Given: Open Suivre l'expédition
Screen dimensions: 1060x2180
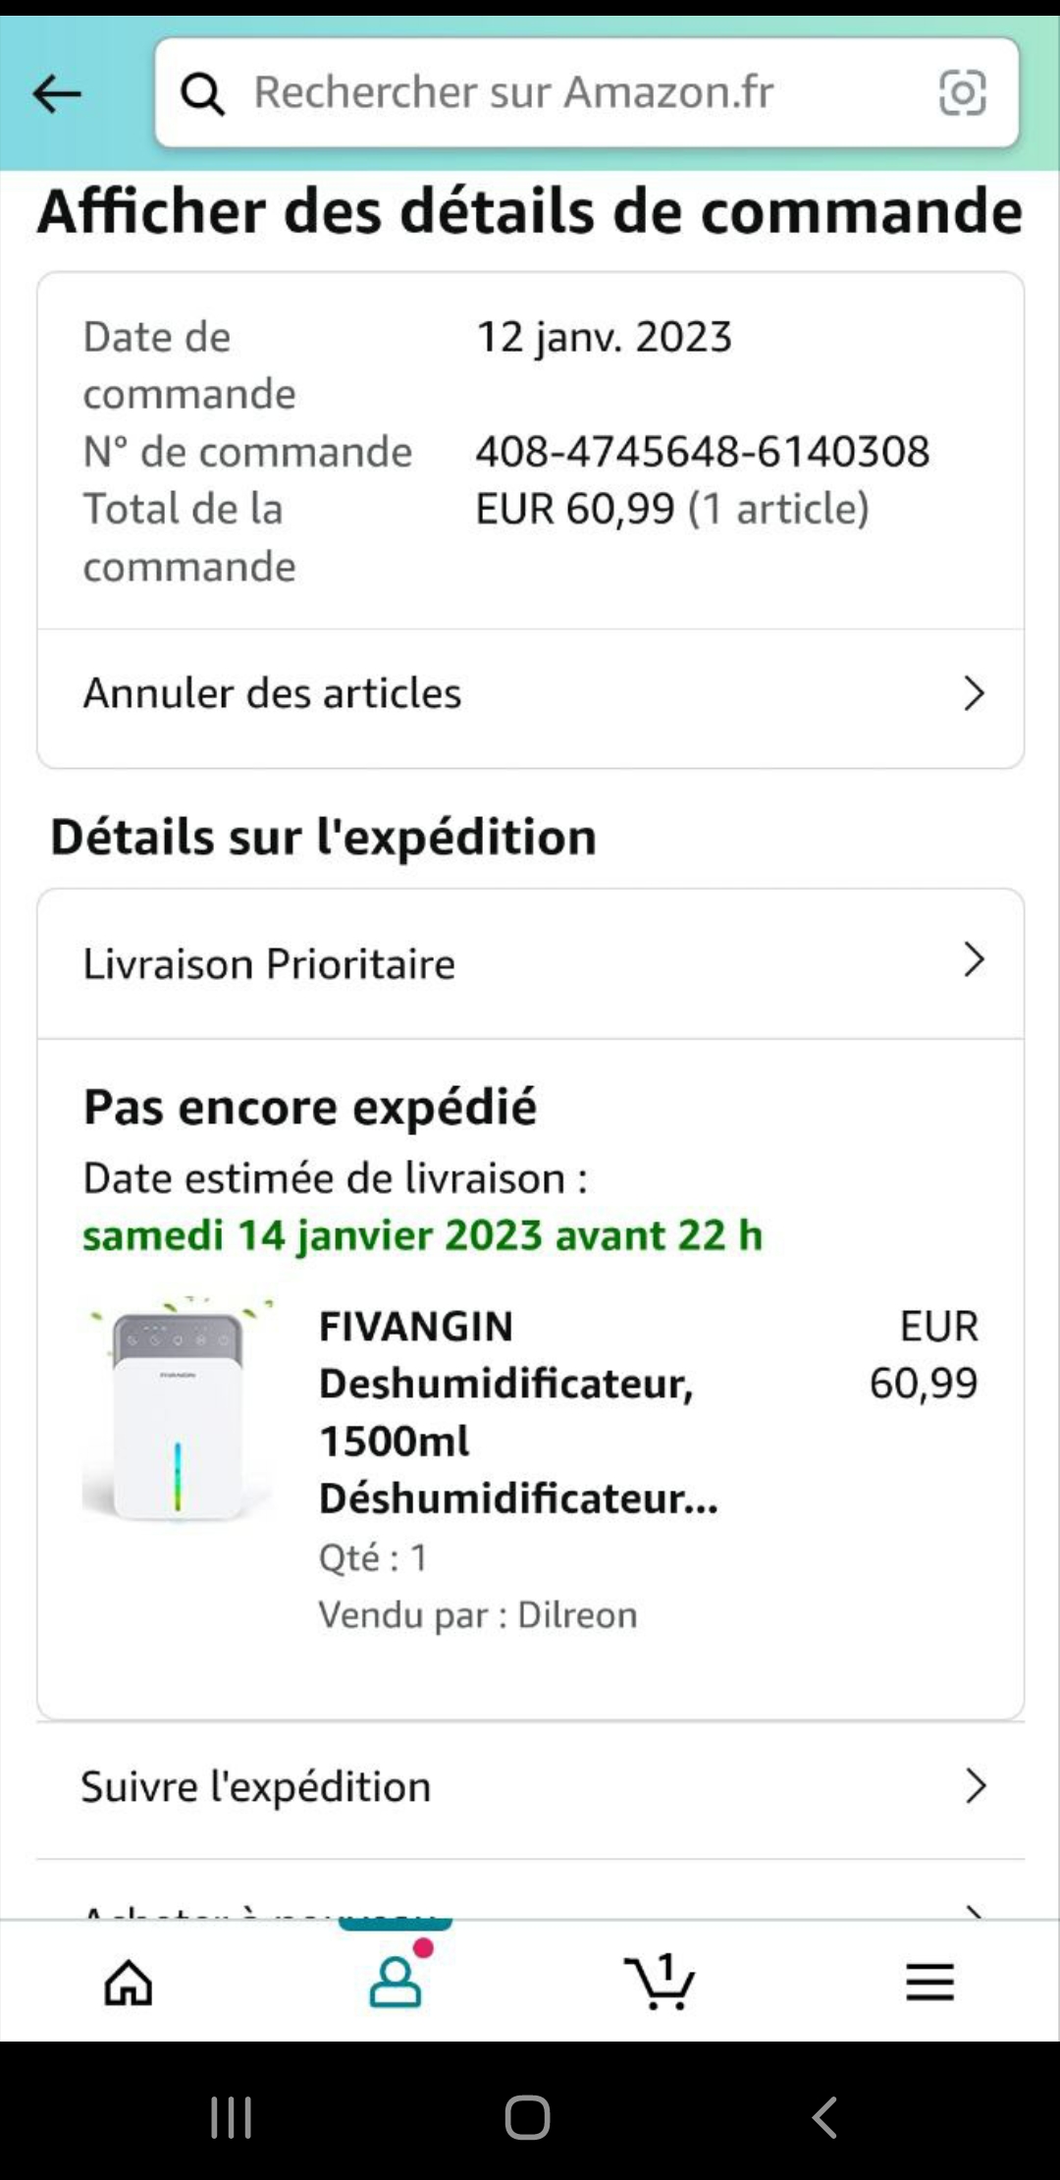Looking at the screenshot, I should (256, 1787).
